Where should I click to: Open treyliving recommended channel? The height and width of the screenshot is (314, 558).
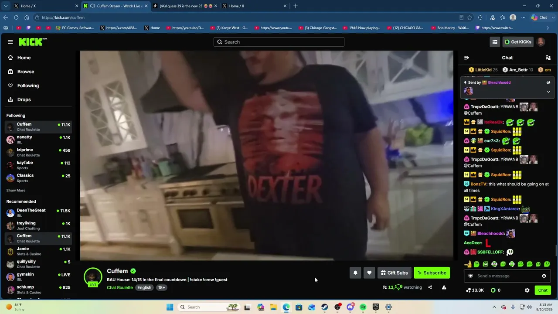click(38, 226)
